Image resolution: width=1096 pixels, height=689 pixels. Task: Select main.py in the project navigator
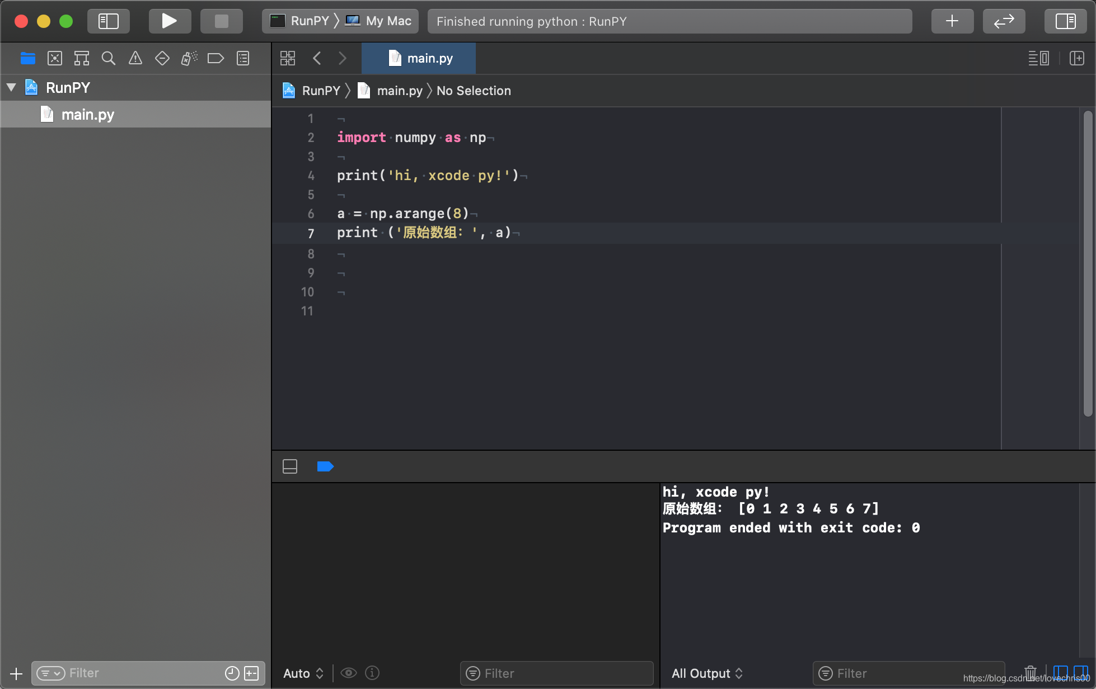pyautogui.click(x=135, y=114)
